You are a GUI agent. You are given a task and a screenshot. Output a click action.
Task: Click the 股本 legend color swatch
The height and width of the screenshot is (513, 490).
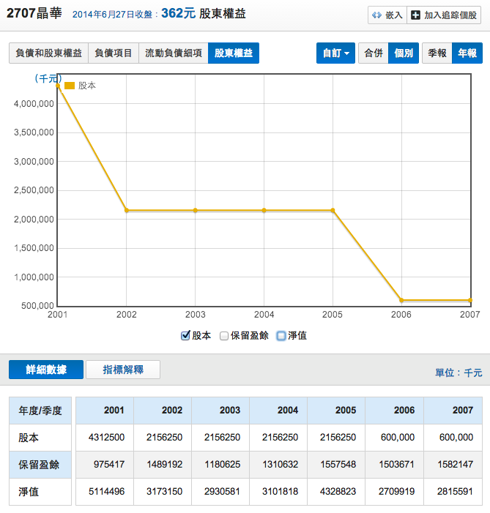(70, 86)
